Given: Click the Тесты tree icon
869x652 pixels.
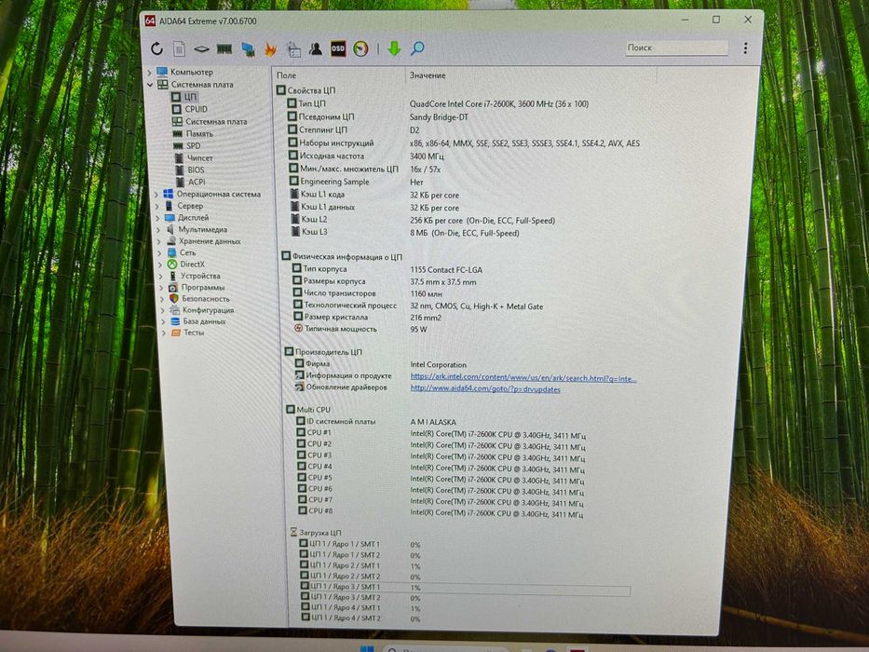Looking at the screenshot, I should (176, 333).
